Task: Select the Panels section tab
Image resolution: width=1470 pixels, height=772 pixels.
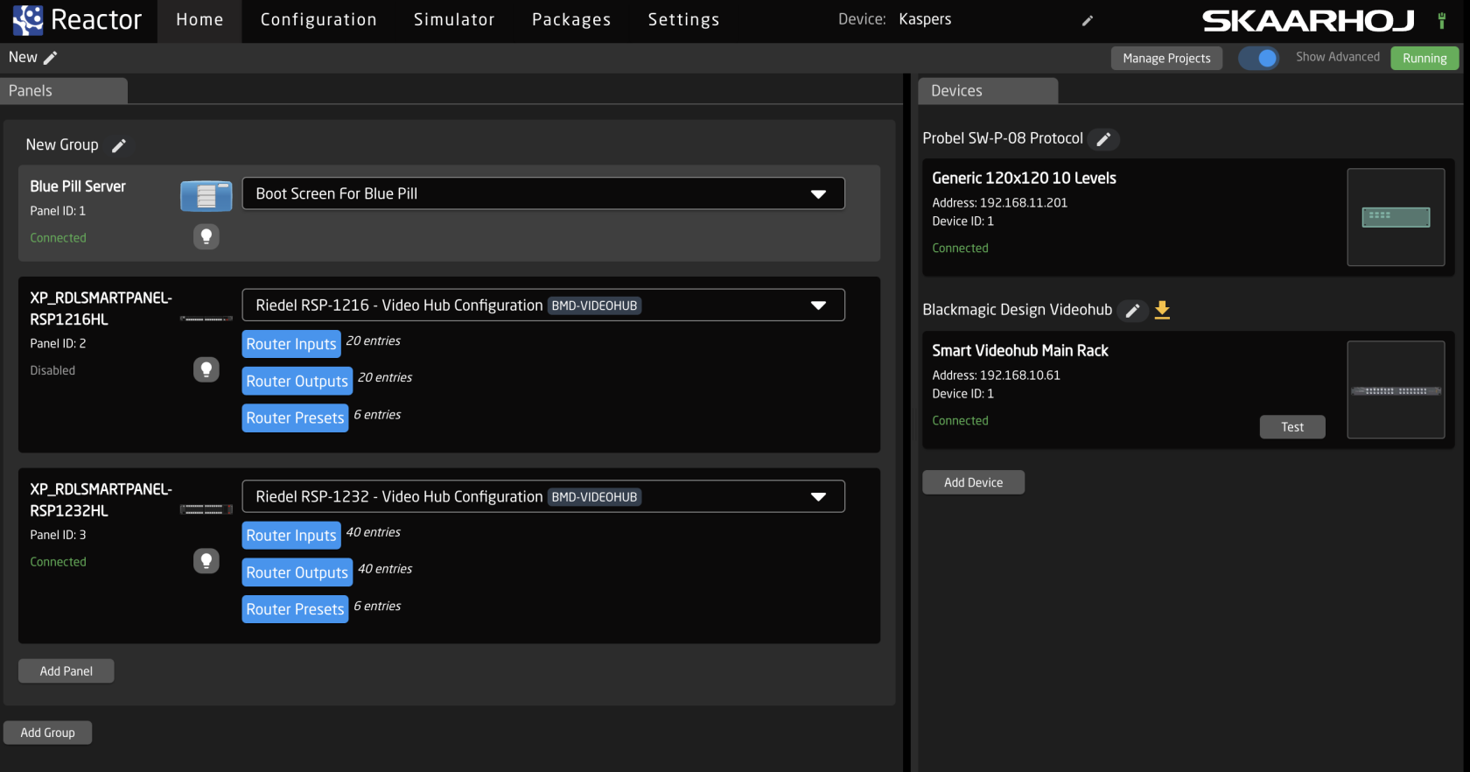Action: point(63,91)
